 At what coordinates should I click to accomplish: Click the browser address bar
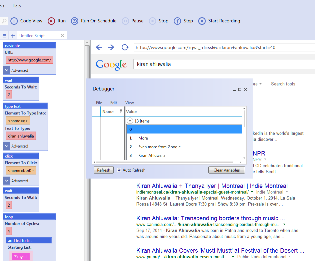click(224, 47)
